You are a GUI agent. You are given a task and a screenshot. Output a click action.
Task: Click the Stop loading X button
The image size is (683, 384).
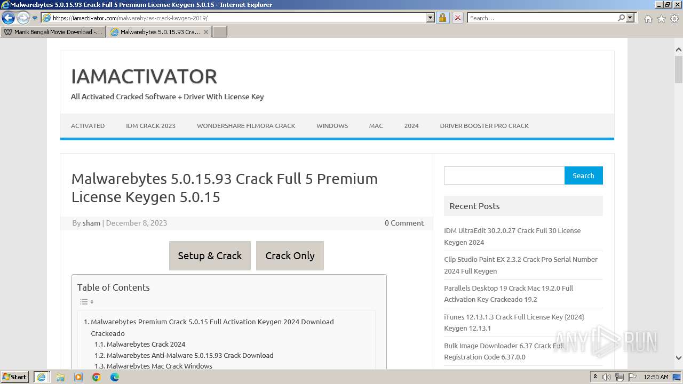pos(457,18)
